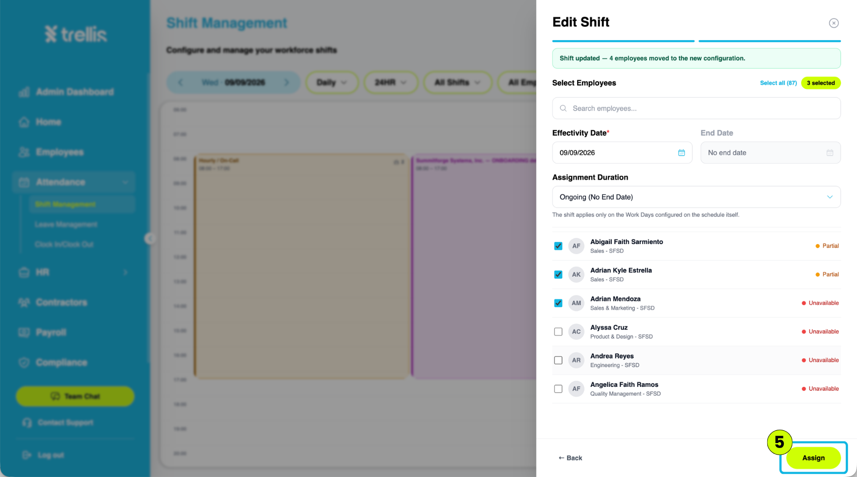Click the Home sidebar icon
857x477 pixels.
(24, 122)
